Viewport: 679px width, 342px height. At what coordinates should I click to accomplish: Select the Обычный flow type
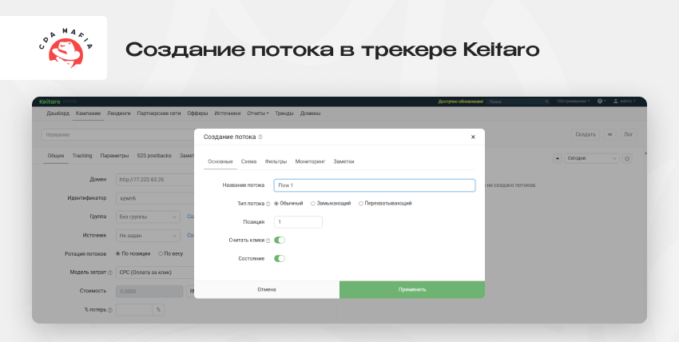tap(288, 203)
